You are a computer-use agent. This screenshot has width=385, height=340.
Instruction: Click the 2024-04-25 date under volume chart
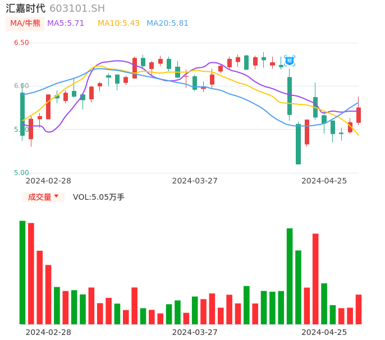click(x=324, y=333)
